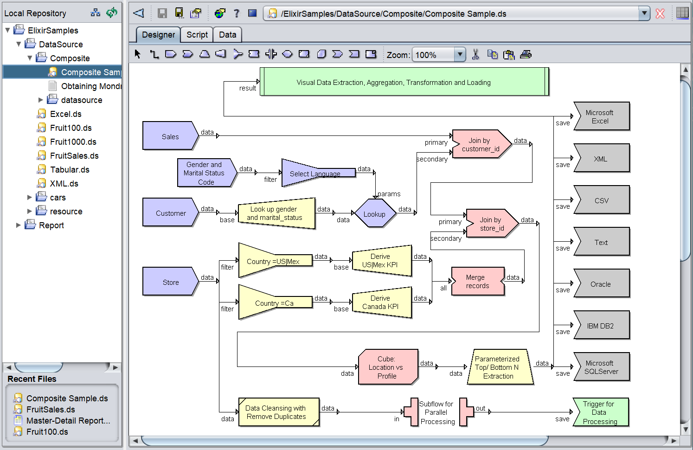The image size is (693, 450).
Task: Switch to the Script tab
Action: click(197, 35)
